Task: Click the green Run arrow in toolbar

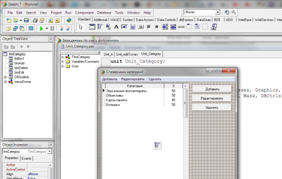Action: click(41, 29)
